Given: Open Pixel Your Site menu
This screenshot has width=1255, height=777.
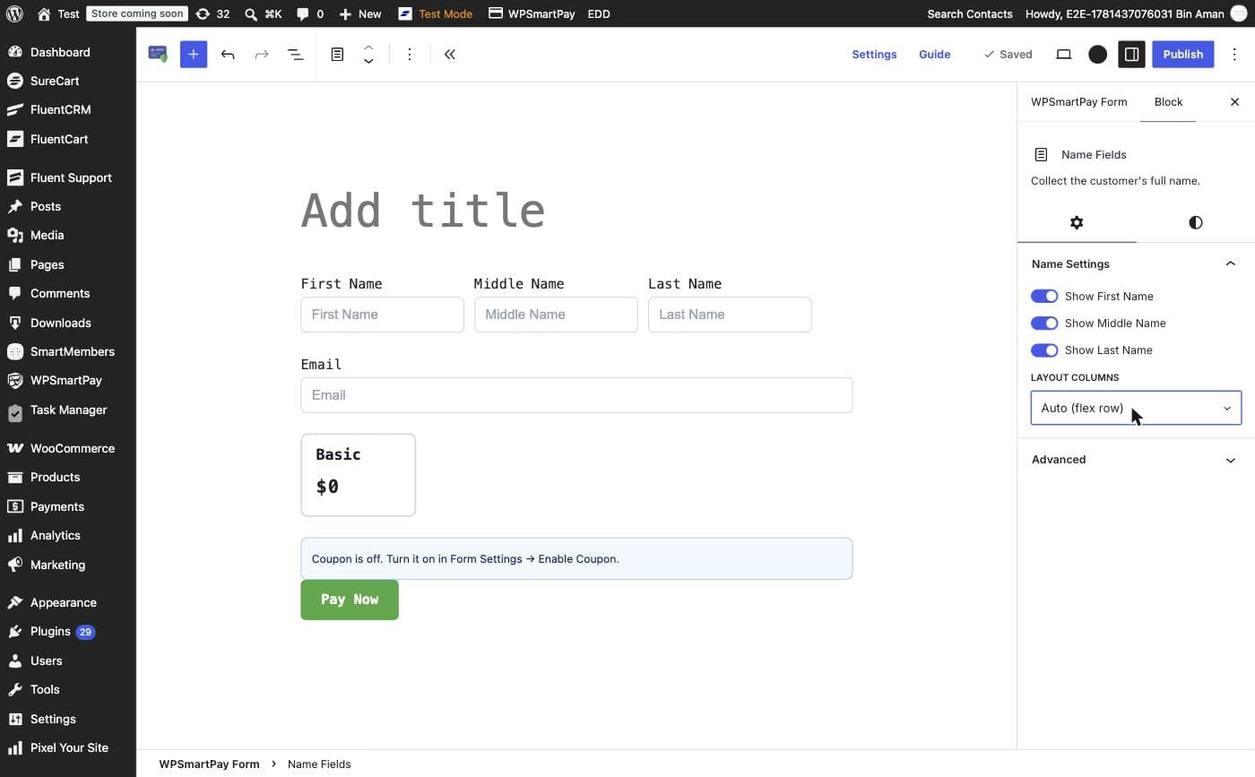Looking at the screenshot, I should tap(69, 747).
